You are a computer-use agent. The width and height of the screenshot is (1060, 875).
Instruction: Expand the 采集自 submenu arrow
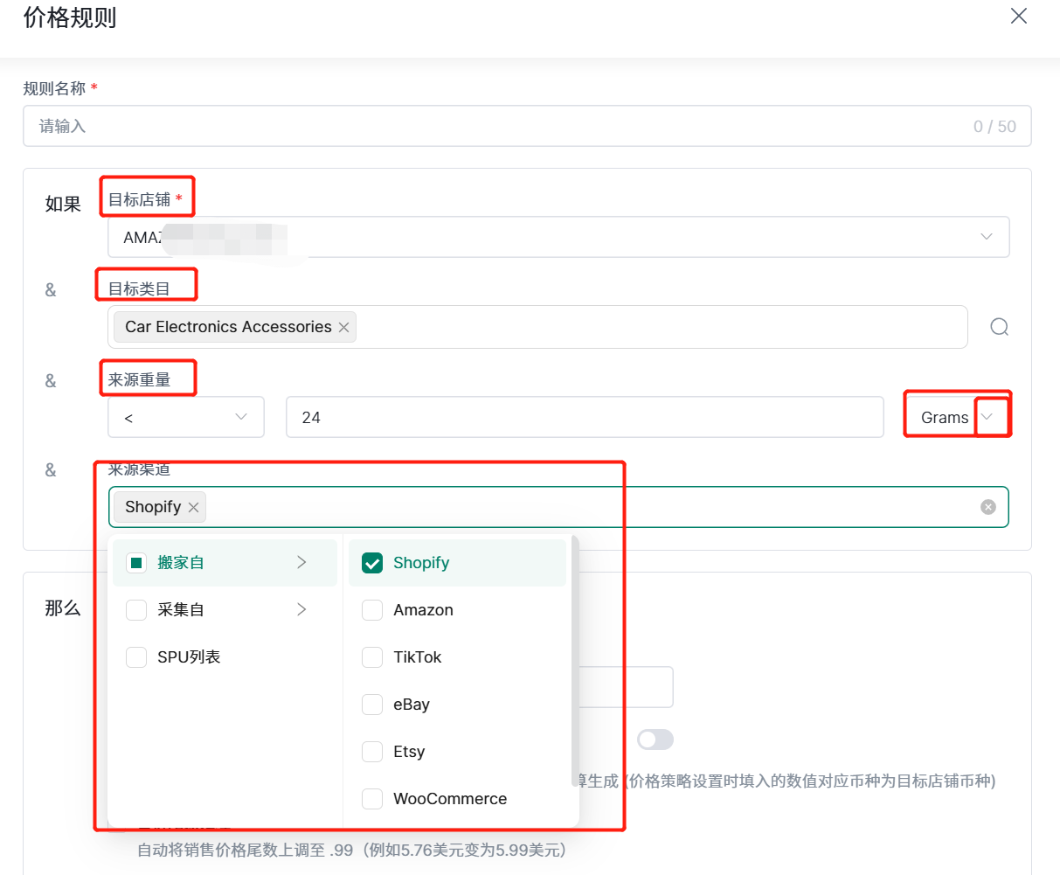click(301, 609)
